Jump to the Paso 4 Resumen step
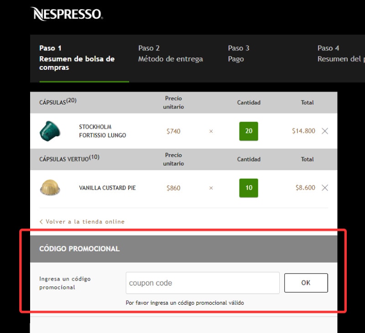 coord(341,54)
